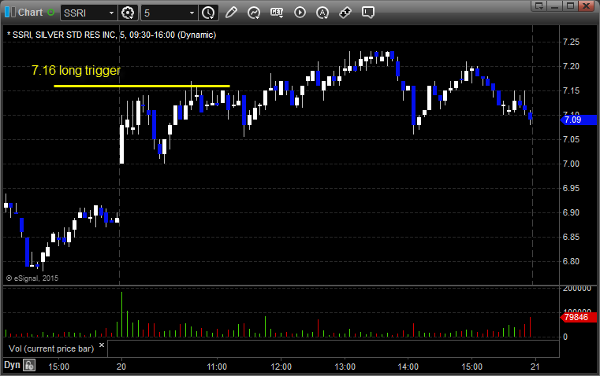Click the red 79846 volume marker
600x376 pixels.
(x=579, y=317)
